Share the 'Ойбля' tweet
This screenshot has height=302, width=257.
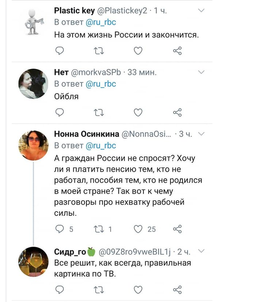click(177, 112)
